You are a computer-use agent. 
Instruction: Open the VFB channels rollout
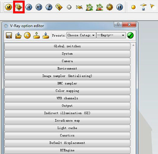click(67, 98)
